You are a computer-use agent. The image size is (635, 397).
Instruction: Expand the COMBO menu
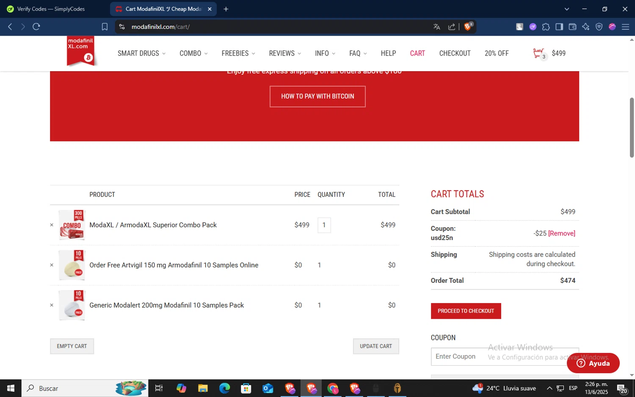tap(193, 53)
